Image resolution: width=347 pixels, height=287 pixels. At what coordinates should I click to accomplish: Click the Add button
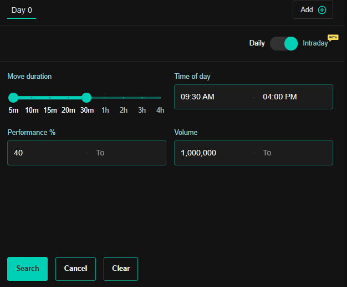click(x=313, y=10)
